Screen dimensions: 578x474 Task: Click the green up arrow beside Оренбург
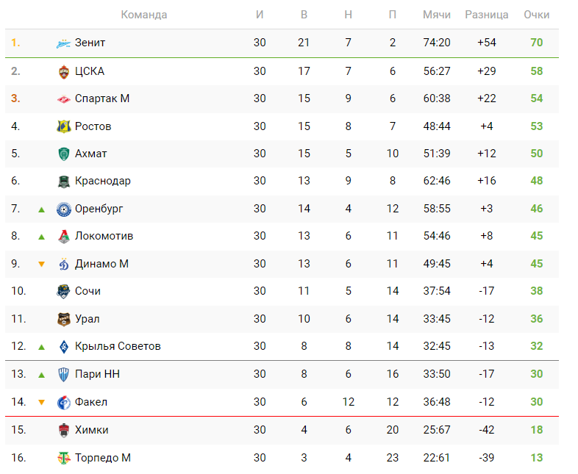(42, 209)
